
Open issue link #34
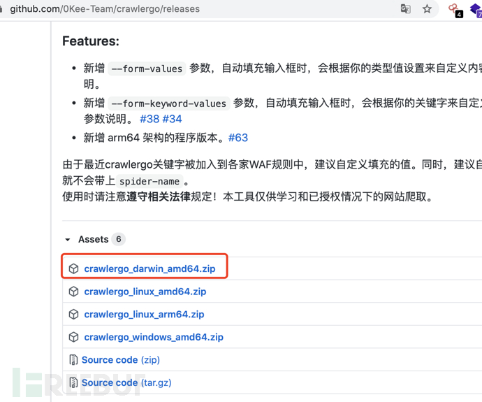(172, 119)
